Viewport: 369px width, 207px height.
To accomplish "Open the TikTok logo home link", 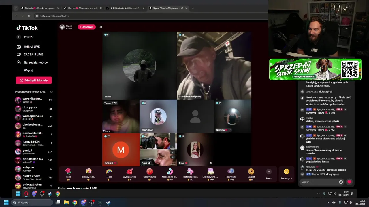I will click(x=27, y=28).
